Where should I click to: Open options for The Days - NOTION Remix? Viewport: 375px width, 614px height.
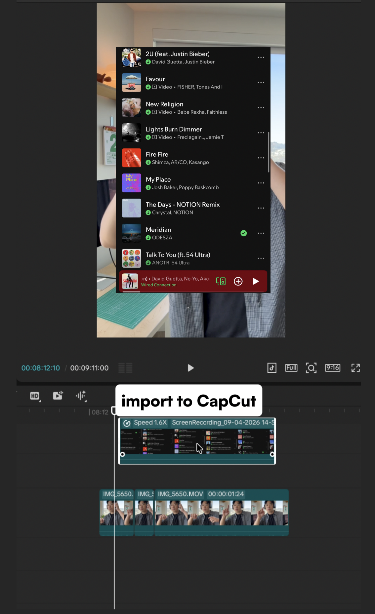click(261, 208)
